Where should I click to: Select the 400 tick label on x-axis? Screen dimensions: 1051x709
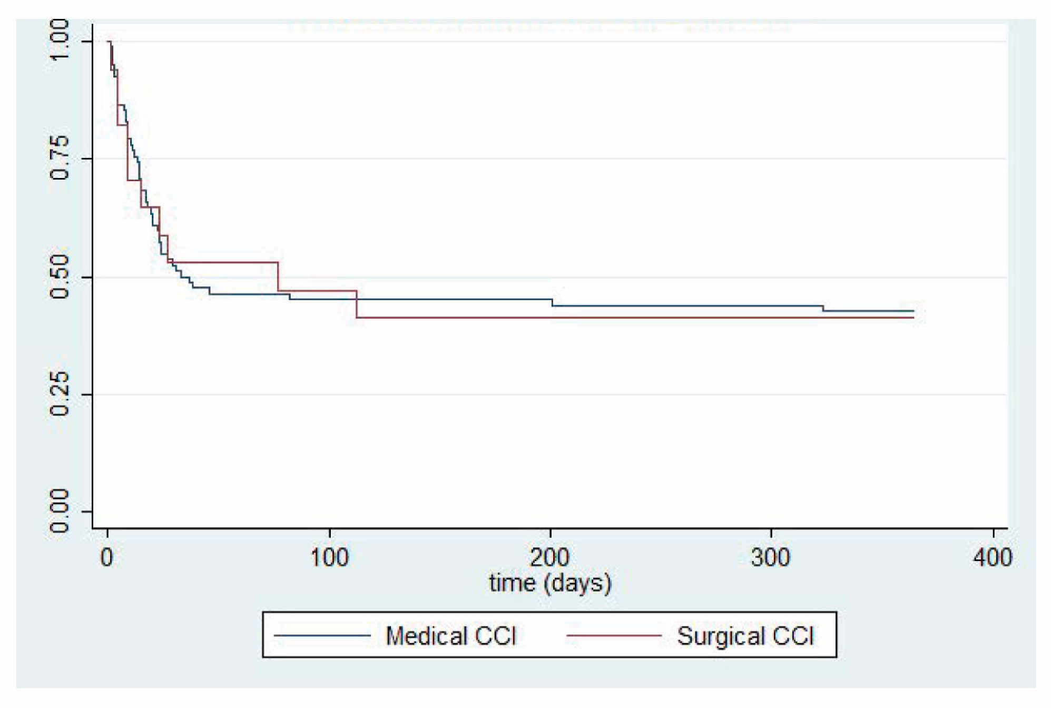pyautogui.click(x=993, y=557)
